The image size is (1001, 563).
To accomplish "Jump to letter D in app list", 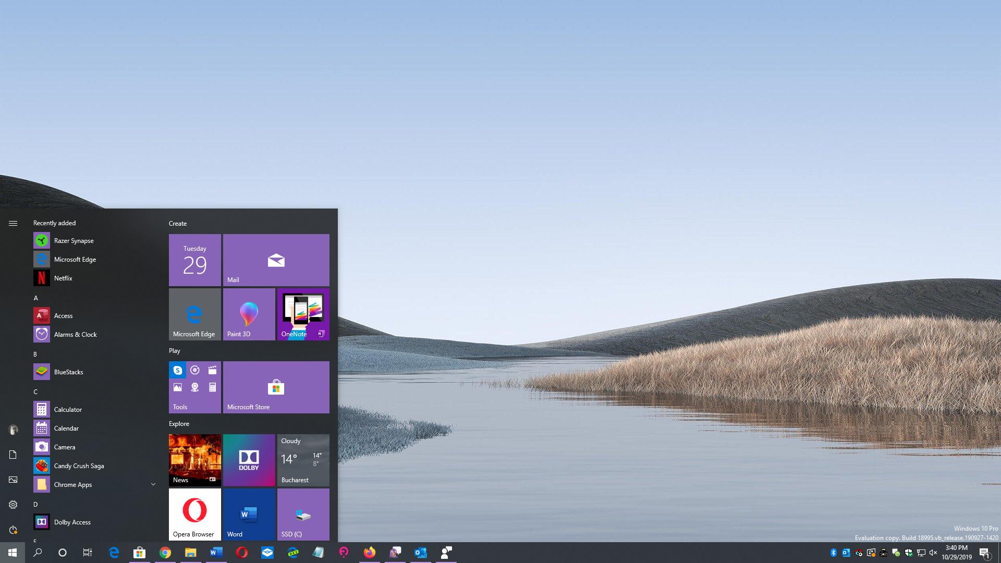I will pos(35,505).
